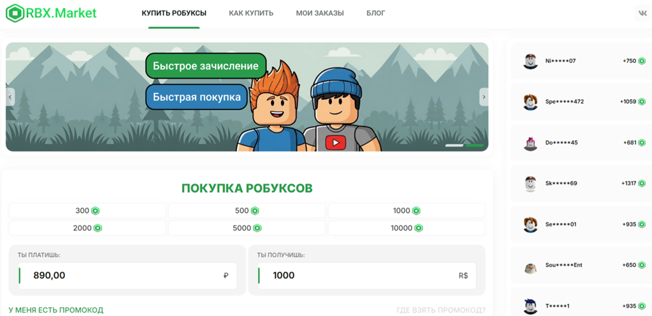This screenshot has height=316, width=652.
Task: Choose the 10000 Robux preset
Action: point(406,228)
